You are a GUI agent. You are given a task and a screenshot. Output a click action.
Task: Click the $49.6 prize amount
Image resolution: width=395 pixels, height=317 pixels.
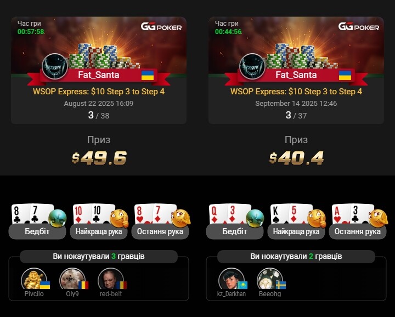(99, 158)
